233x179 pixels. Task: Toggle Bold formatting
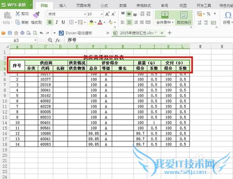pos(50,22)
